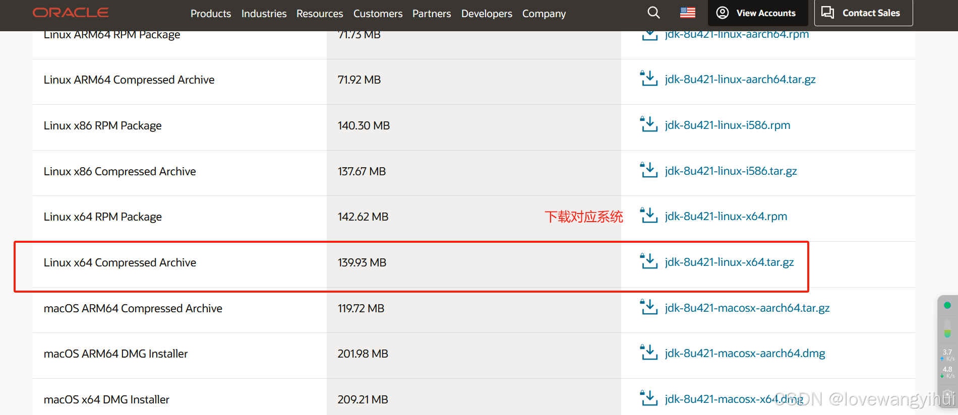
Task: Download jdk-8u421-linux-aarch64.tar.gz link
Action: [740, 79]
